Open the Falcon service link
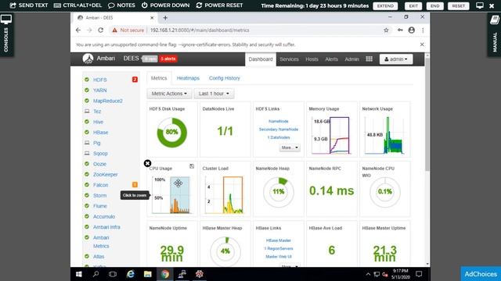Image resolution: width=501 pixels, height=281 pixels. 101,185
